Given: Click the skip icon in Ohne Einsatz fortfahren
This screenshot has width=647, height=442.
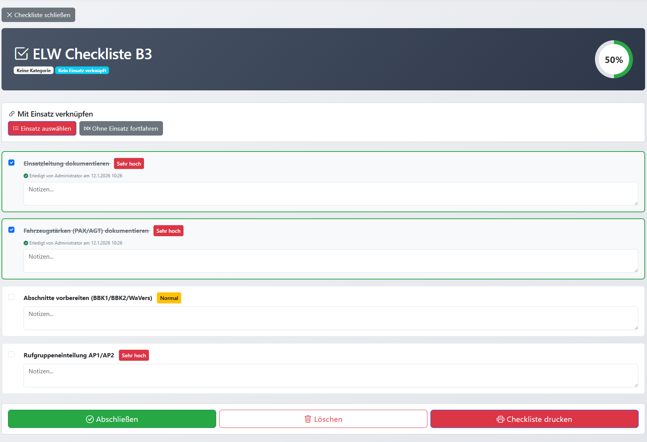Looking at the screenshot, I should (87, 128).
